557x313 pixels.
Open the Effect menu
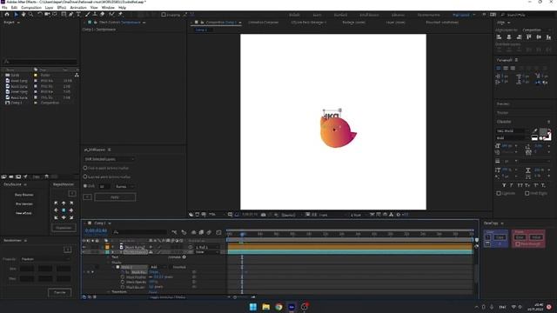click(x=62, y=8)
